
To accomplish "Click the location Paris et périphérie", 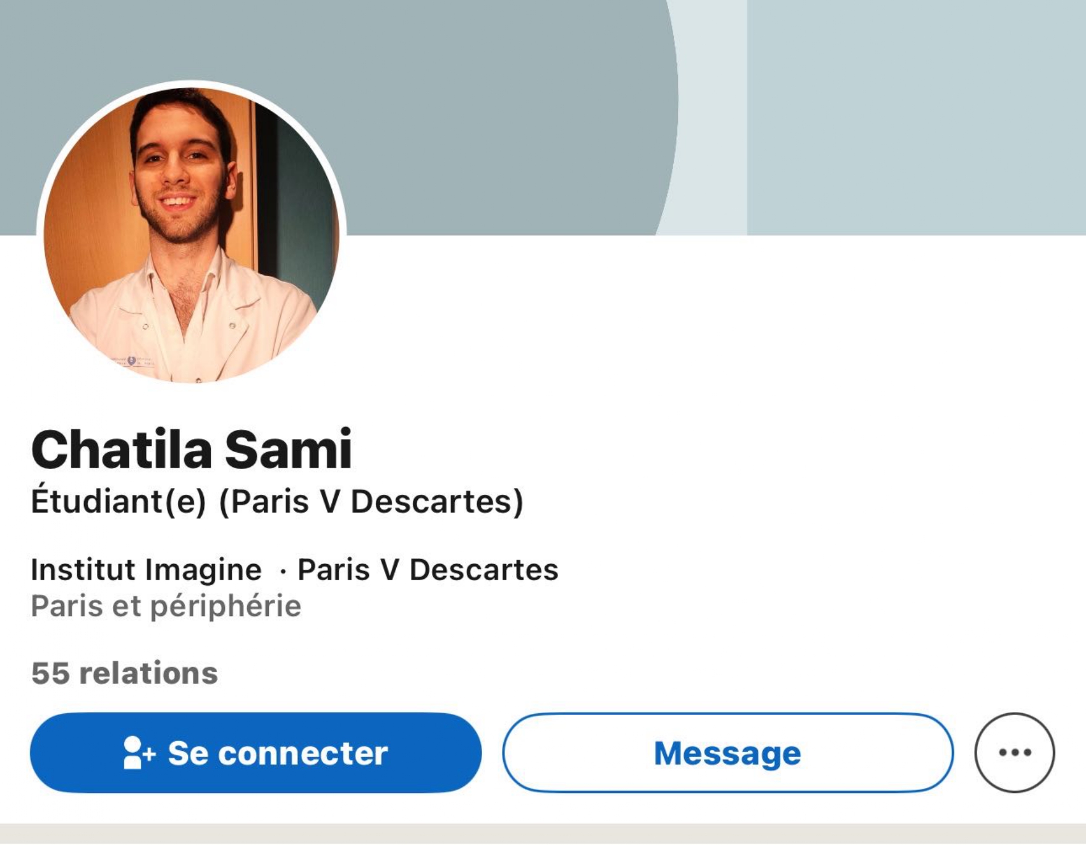I will (x=166, y=606).
